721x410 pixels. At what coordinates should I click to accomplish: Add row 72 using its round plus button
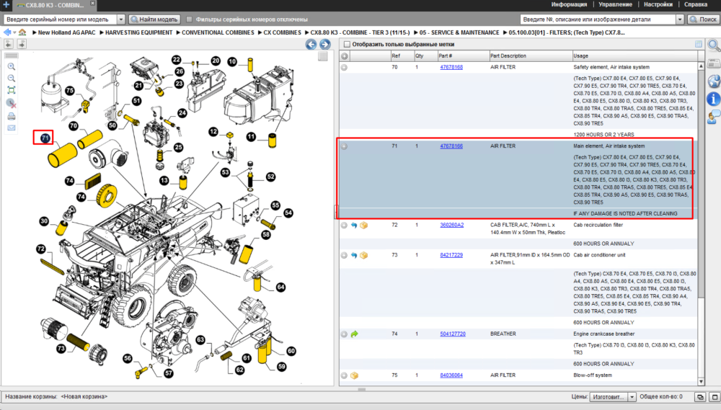click(x=344, y=226)
